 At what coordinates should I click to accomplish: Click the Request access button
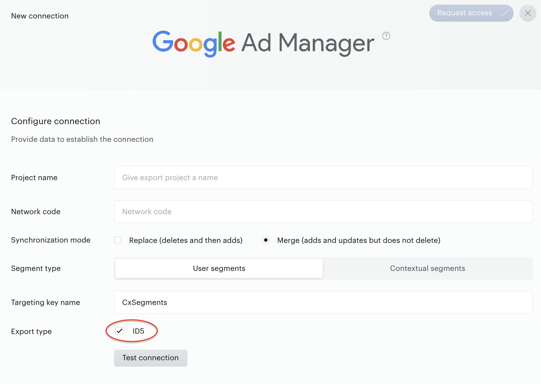471,13
